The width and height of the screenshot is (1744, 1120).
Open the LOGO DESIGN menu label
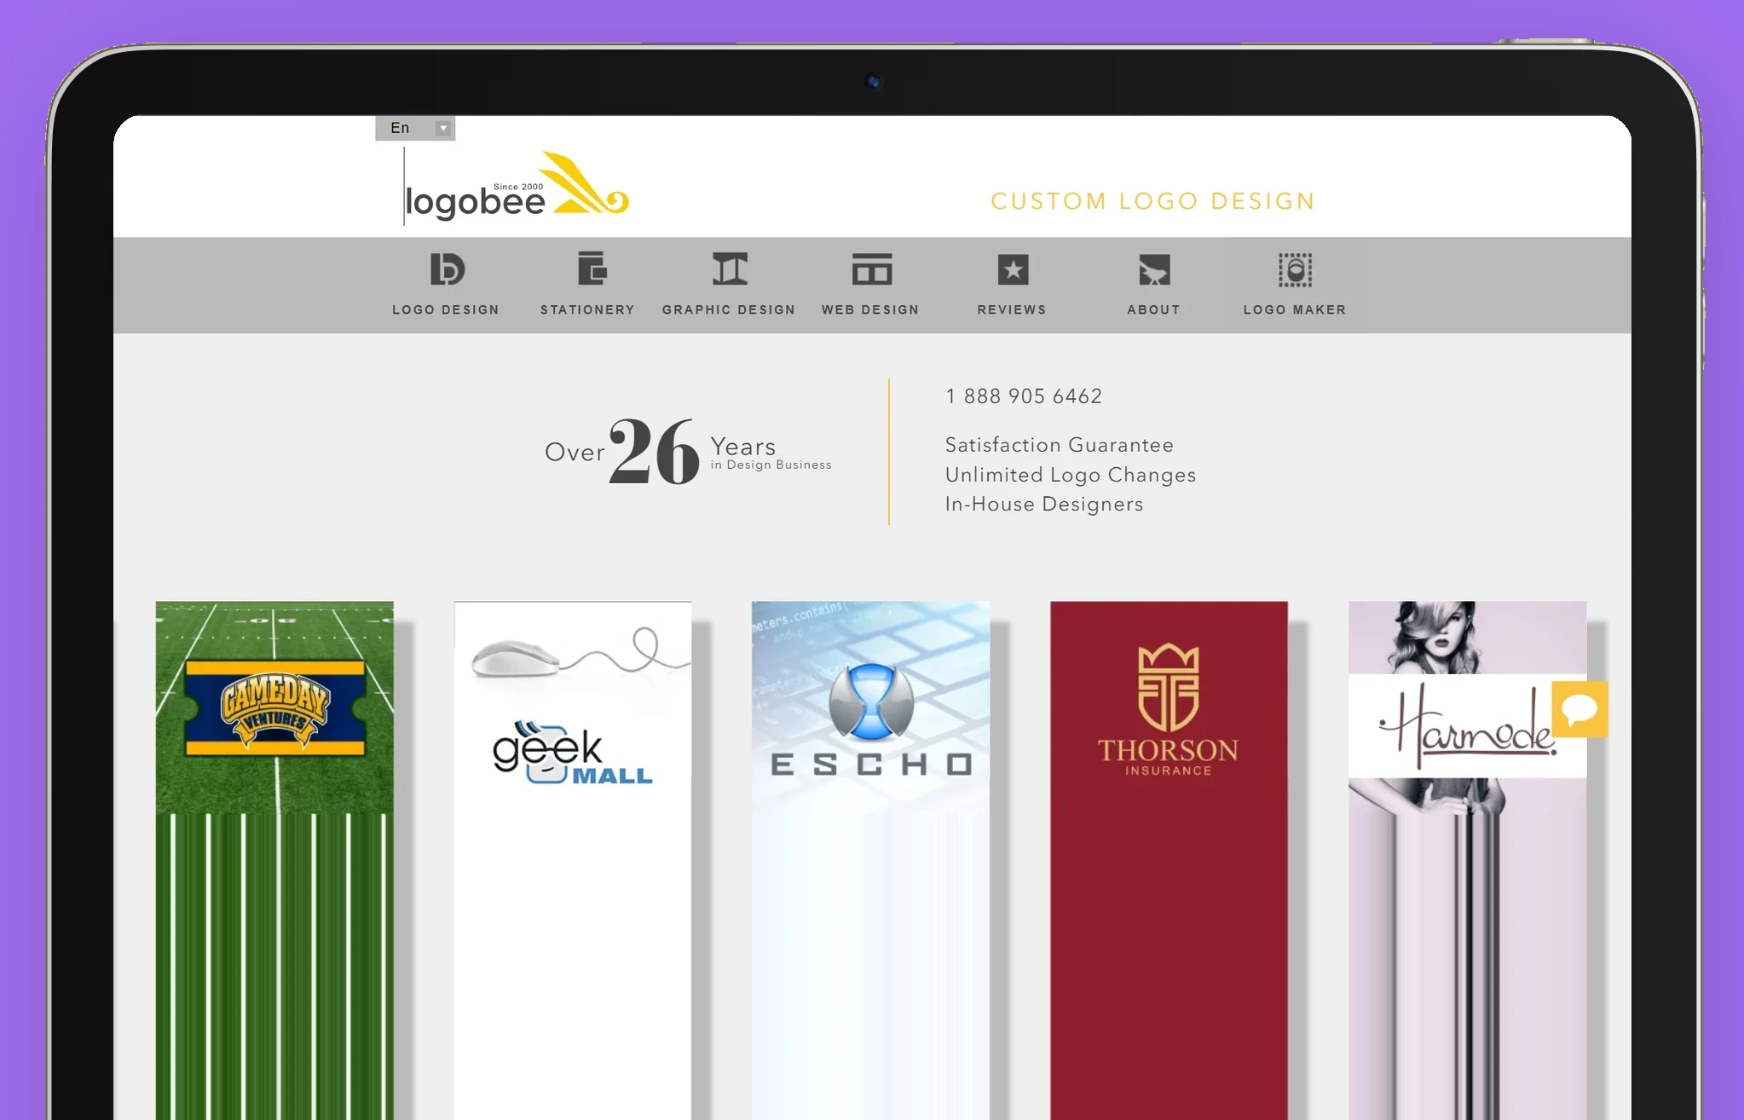[x=446, y=309]
